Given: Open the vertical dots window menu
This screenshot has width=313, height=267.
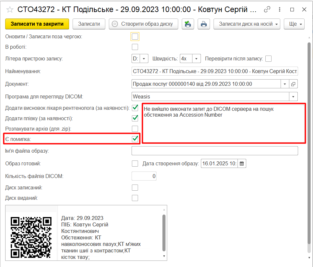Looking at the screenshot, I should 280,10.
